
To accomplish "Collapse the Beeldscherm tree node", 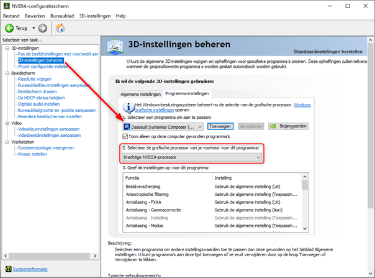I will pos(7,73).
